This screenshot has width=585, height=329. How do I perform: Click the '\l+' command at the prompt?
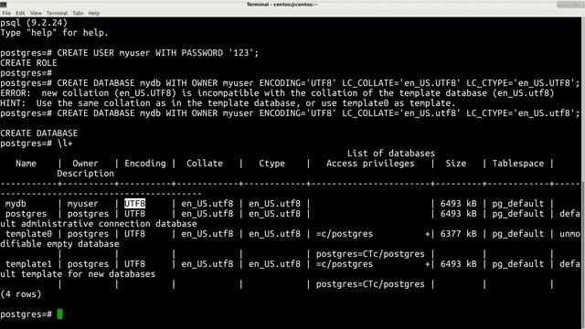click(x=65, y=143)
